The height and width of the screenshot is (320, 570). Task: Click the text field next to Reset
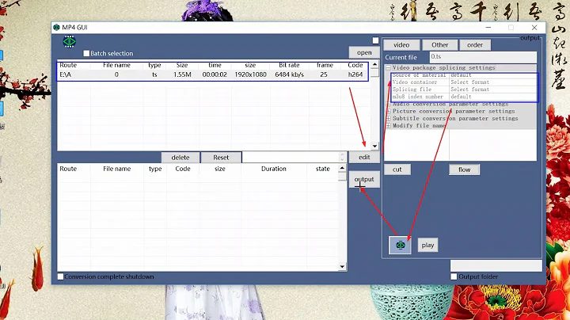[291, 157]
